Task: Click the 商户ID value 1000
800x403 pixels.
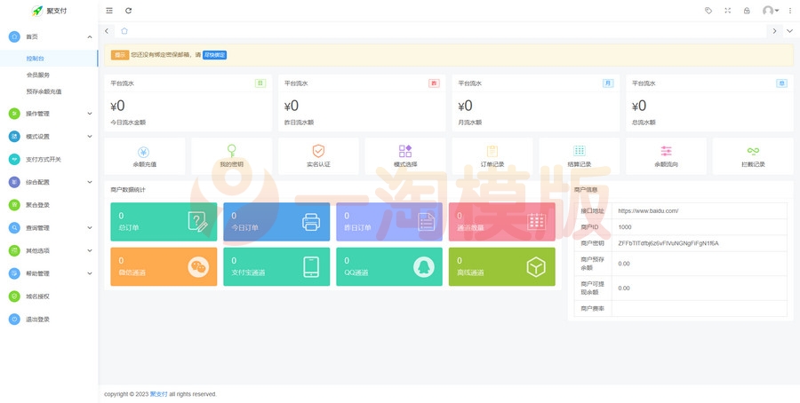Action: click(625, 226)
